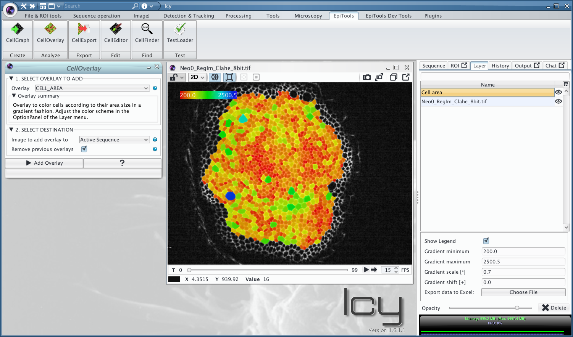573x337 pixels.
Task: Switch to the Sequence panel tab
Action: point(434,66)
